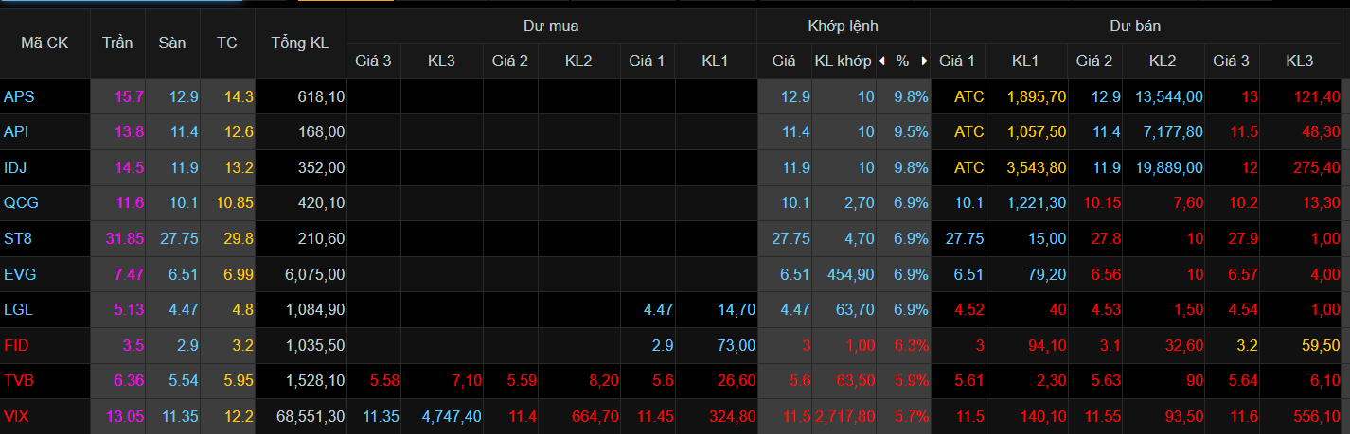1350x434 pixels.
Task: Sort by the Mã CK column header
Action: [44, 43]
